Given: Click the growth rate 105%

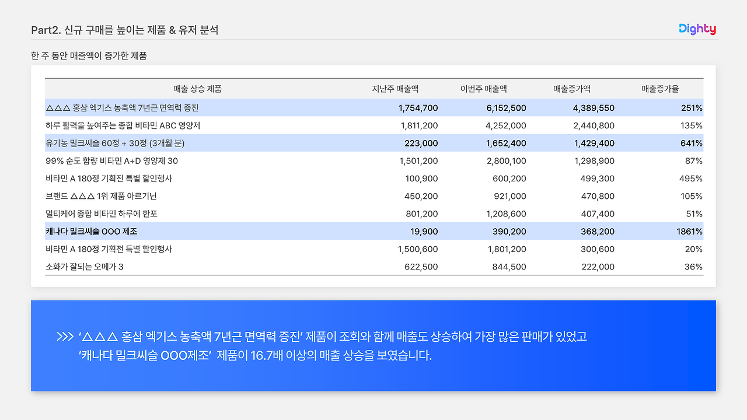Looking at the screenshot, I should pyautogui.click(x=692, y=196).
